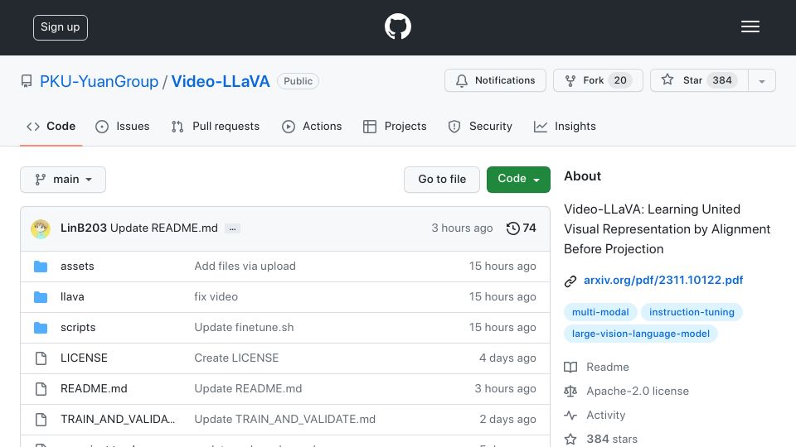Click the Notifications bell button
This screenshot has width=796, height=447.
click(x=495, y=80)
